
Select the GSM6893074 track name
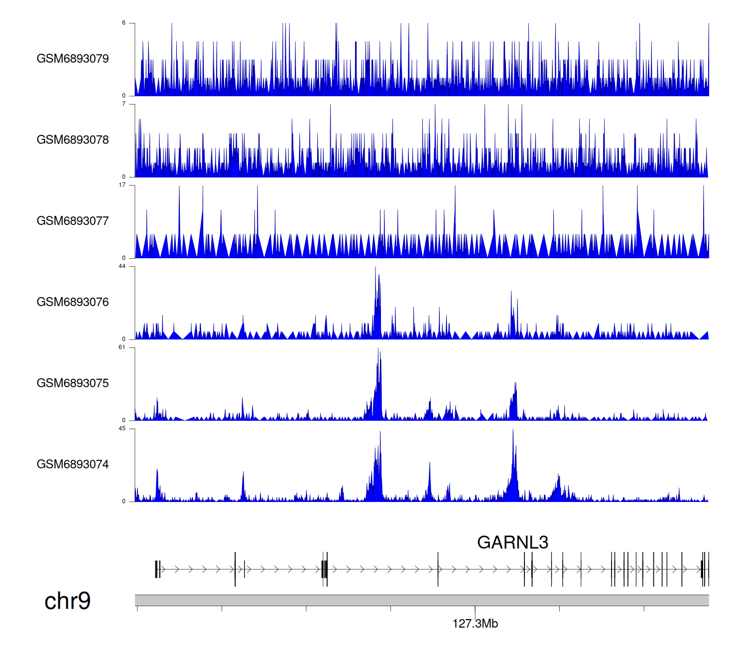click(73, 465)
